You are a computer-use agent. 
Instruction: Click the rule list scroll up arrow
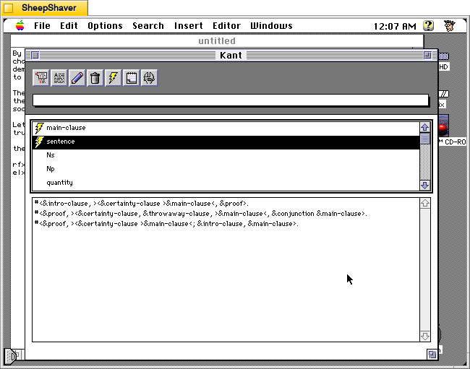pos(424,127)
